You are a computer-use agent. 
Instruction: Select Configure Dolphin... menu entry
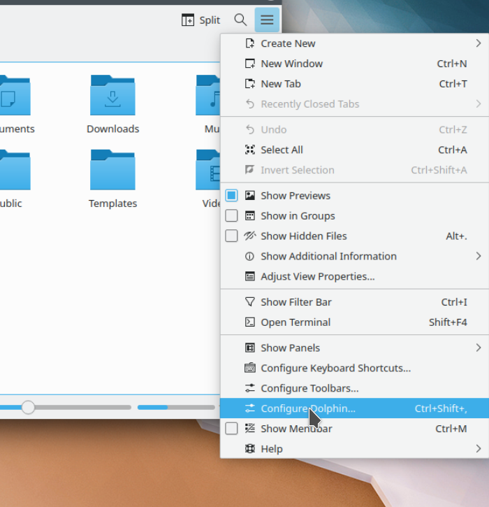point(307,408)
